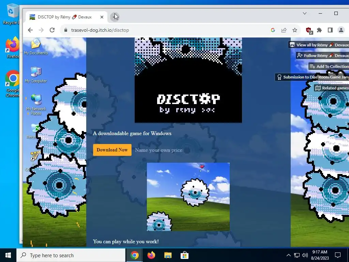349x262 pixels.
Task: Open a new tab with the plus button
Action: click(x=115, y=17)
